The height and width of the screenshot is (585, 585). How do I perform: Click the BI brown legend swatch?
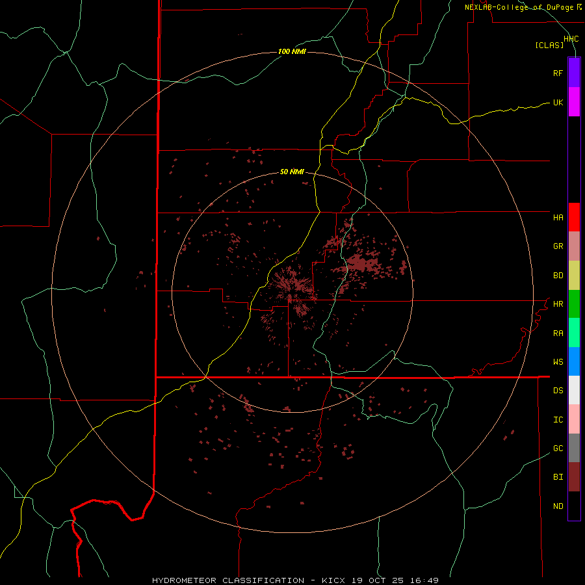[x=574, y=477]
